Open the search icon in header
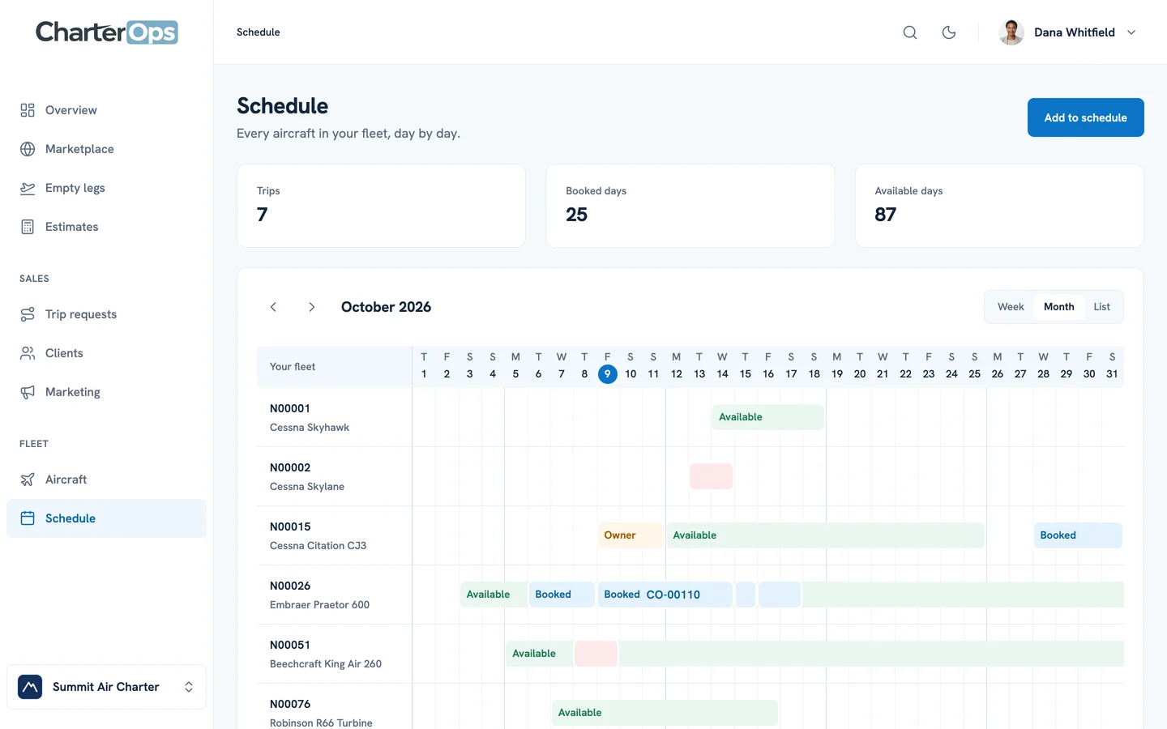Image resolution: width=1167 pixels, height=729 pixels. (910, 32)
